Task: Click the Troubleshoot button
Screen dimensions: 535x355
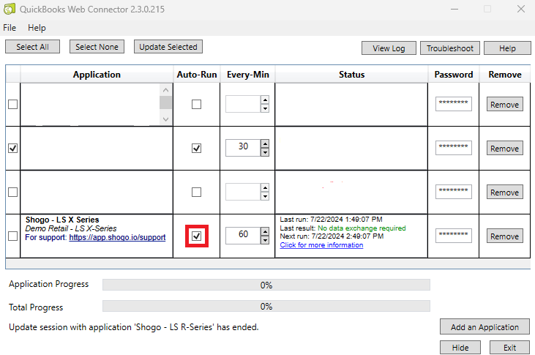Action: tap(449, 48)
